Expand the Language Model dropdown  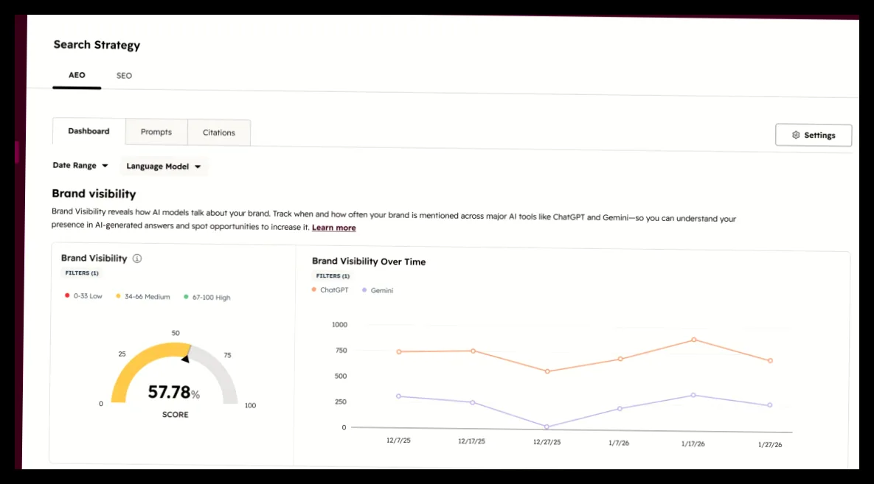tap(163, 166)
